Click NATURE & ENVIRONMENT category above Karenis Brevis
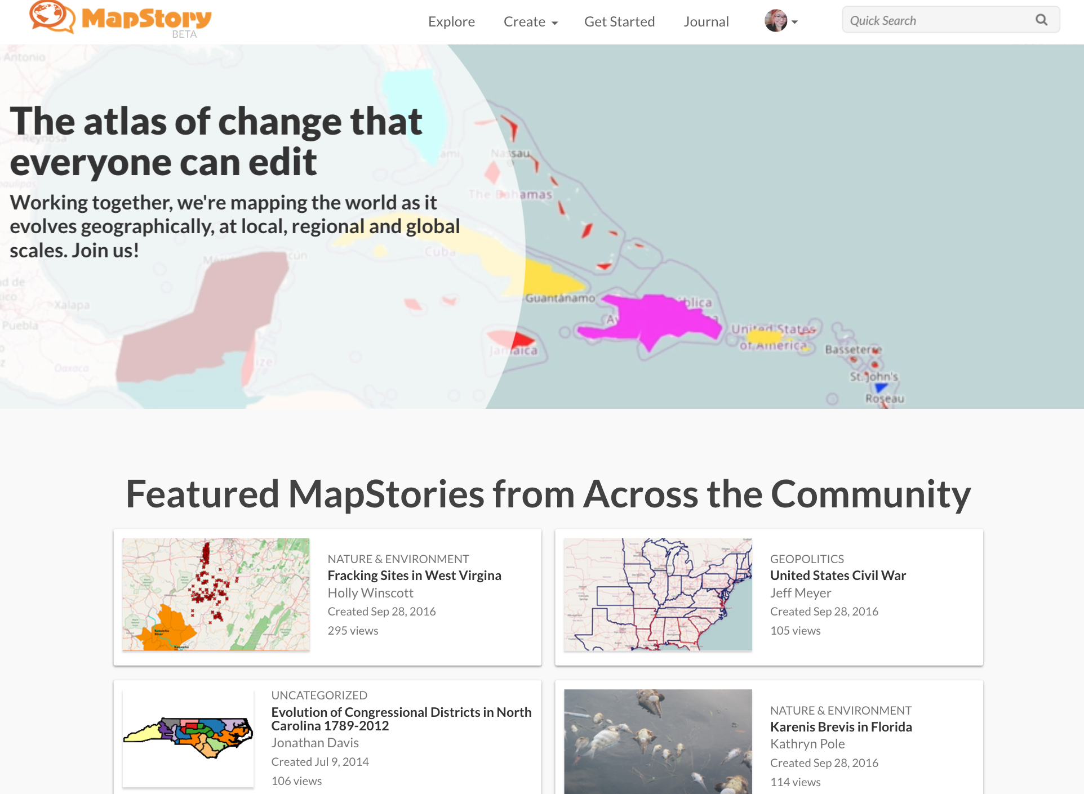Image resolution: width=1084 pixels, height=794 pixels. [x=841, y=711]
